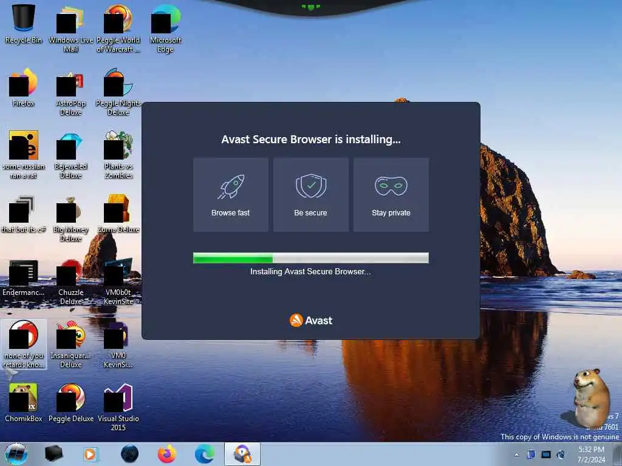Launch Firefox from the taskbar
Screen dimensions: 622x466
click(167, 454)
